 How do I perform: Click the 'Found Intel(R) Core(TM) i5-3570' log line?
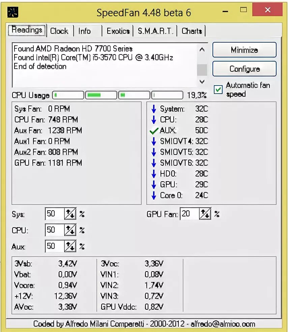pos(93,57)
